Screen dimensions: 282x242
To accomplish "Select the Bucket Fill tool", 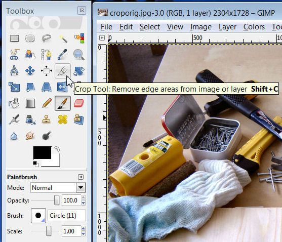I will [x=14, y=103].
